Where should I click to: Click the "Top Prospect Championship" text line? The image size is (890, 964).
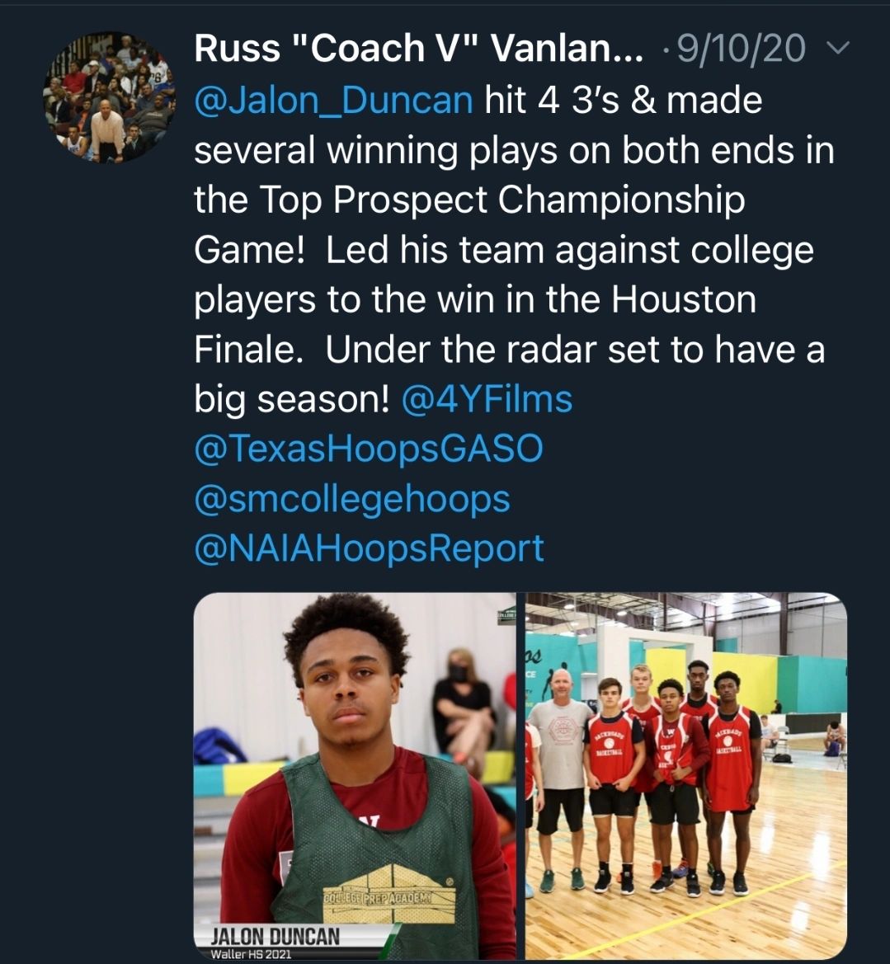tap(469, 200)
